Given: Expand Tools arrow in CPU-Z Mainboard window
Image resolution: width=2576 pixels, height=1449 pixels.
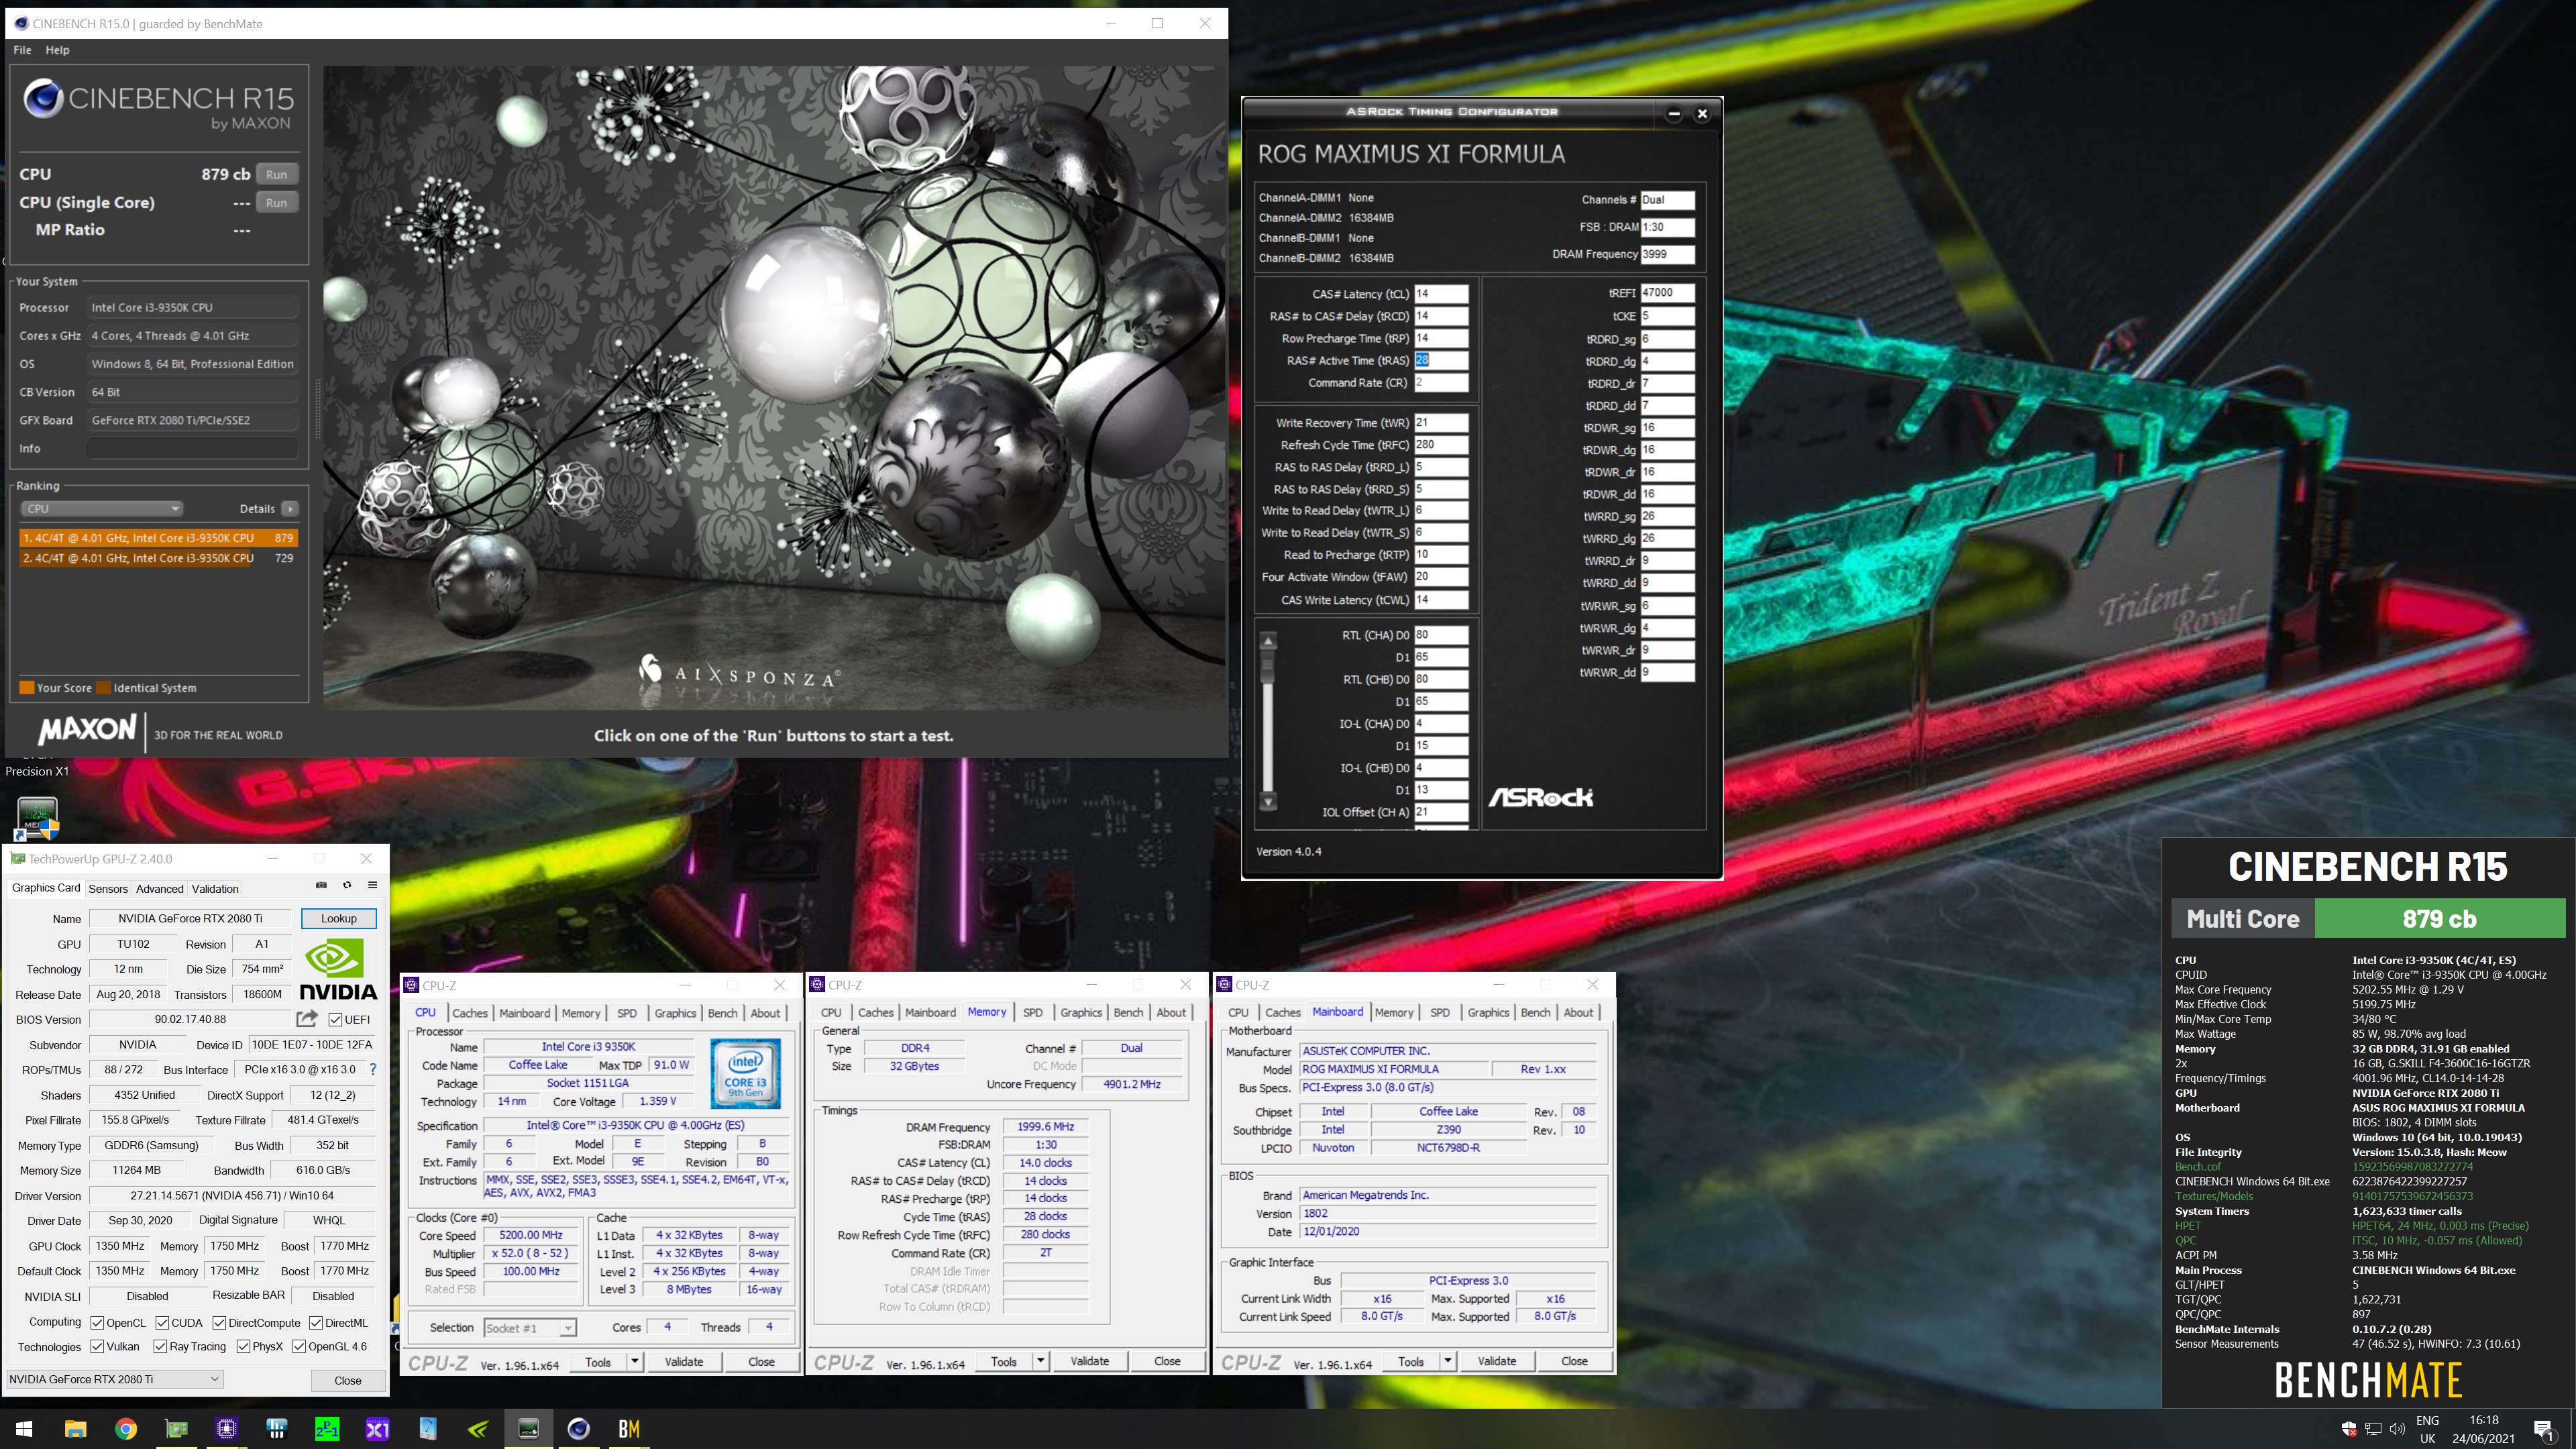Looking at the screenshot, I should 1447,1361.
